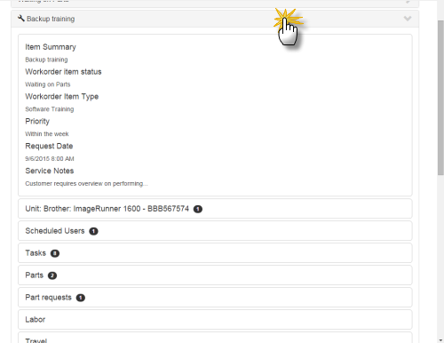Expand the Part requests section
Viewport: 444px width, 343px height.
tap(215, 298)
